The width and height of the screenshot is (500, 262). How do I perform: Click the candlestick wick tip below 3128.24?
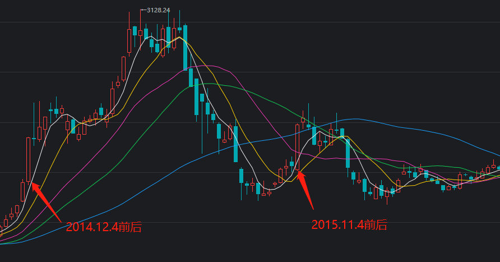point(140,11)
